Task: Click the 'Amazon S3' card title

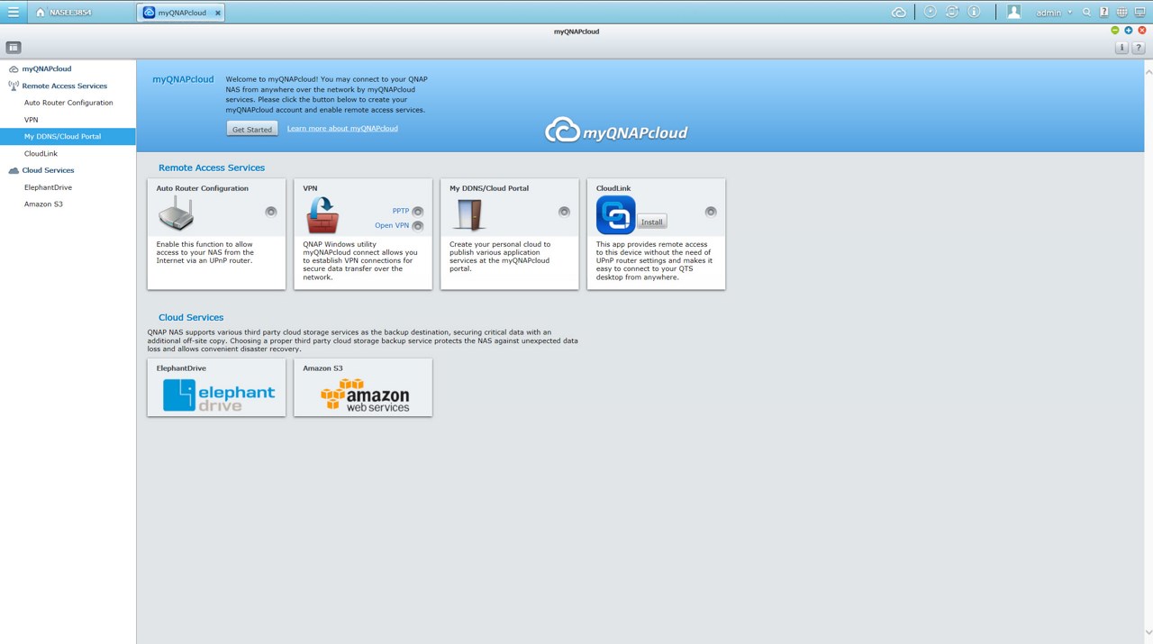Action: point(322,368)
